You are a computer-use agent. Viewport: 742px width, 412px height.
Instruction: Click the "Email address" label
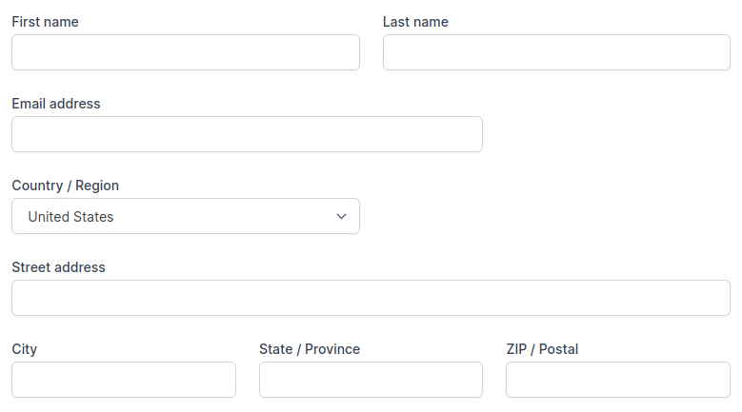pyautogui.click(x=56, y=104)
